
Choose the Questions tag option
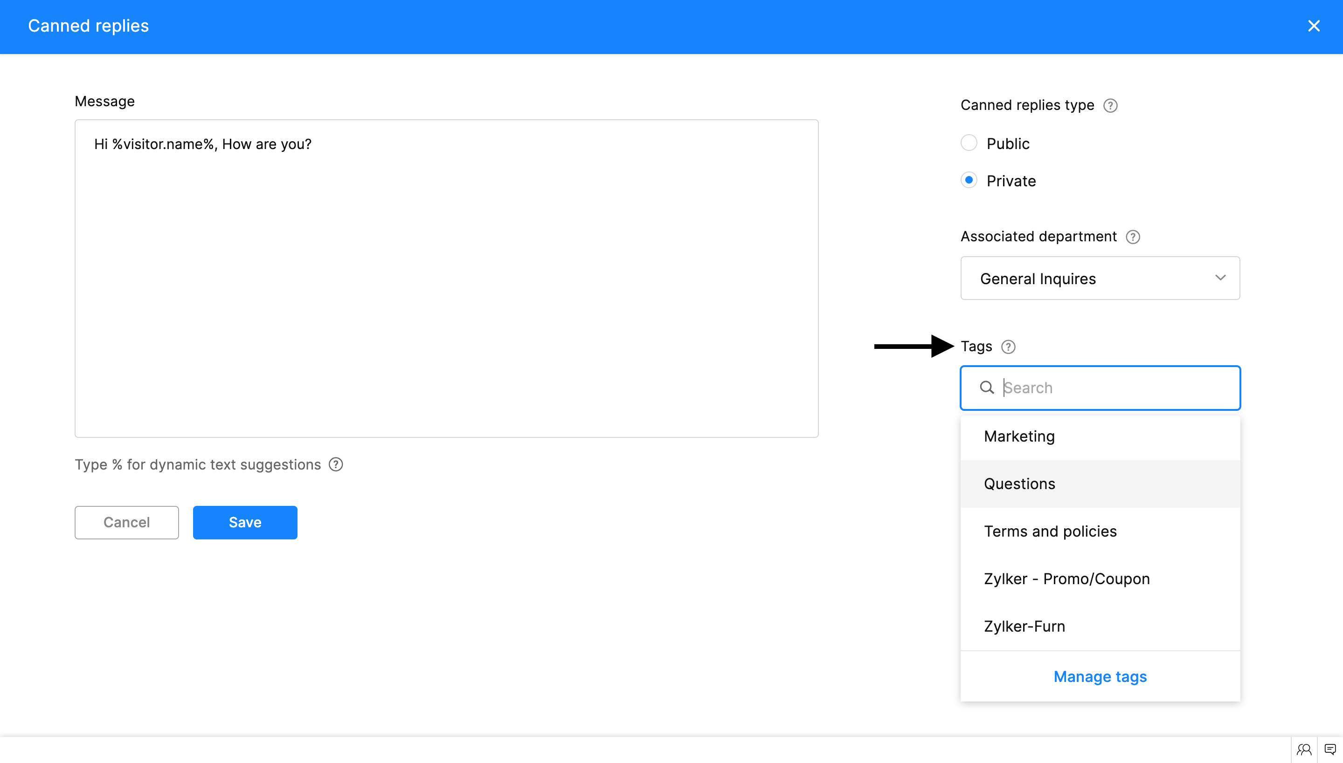pyautogui.click(x=1019, y=484)
